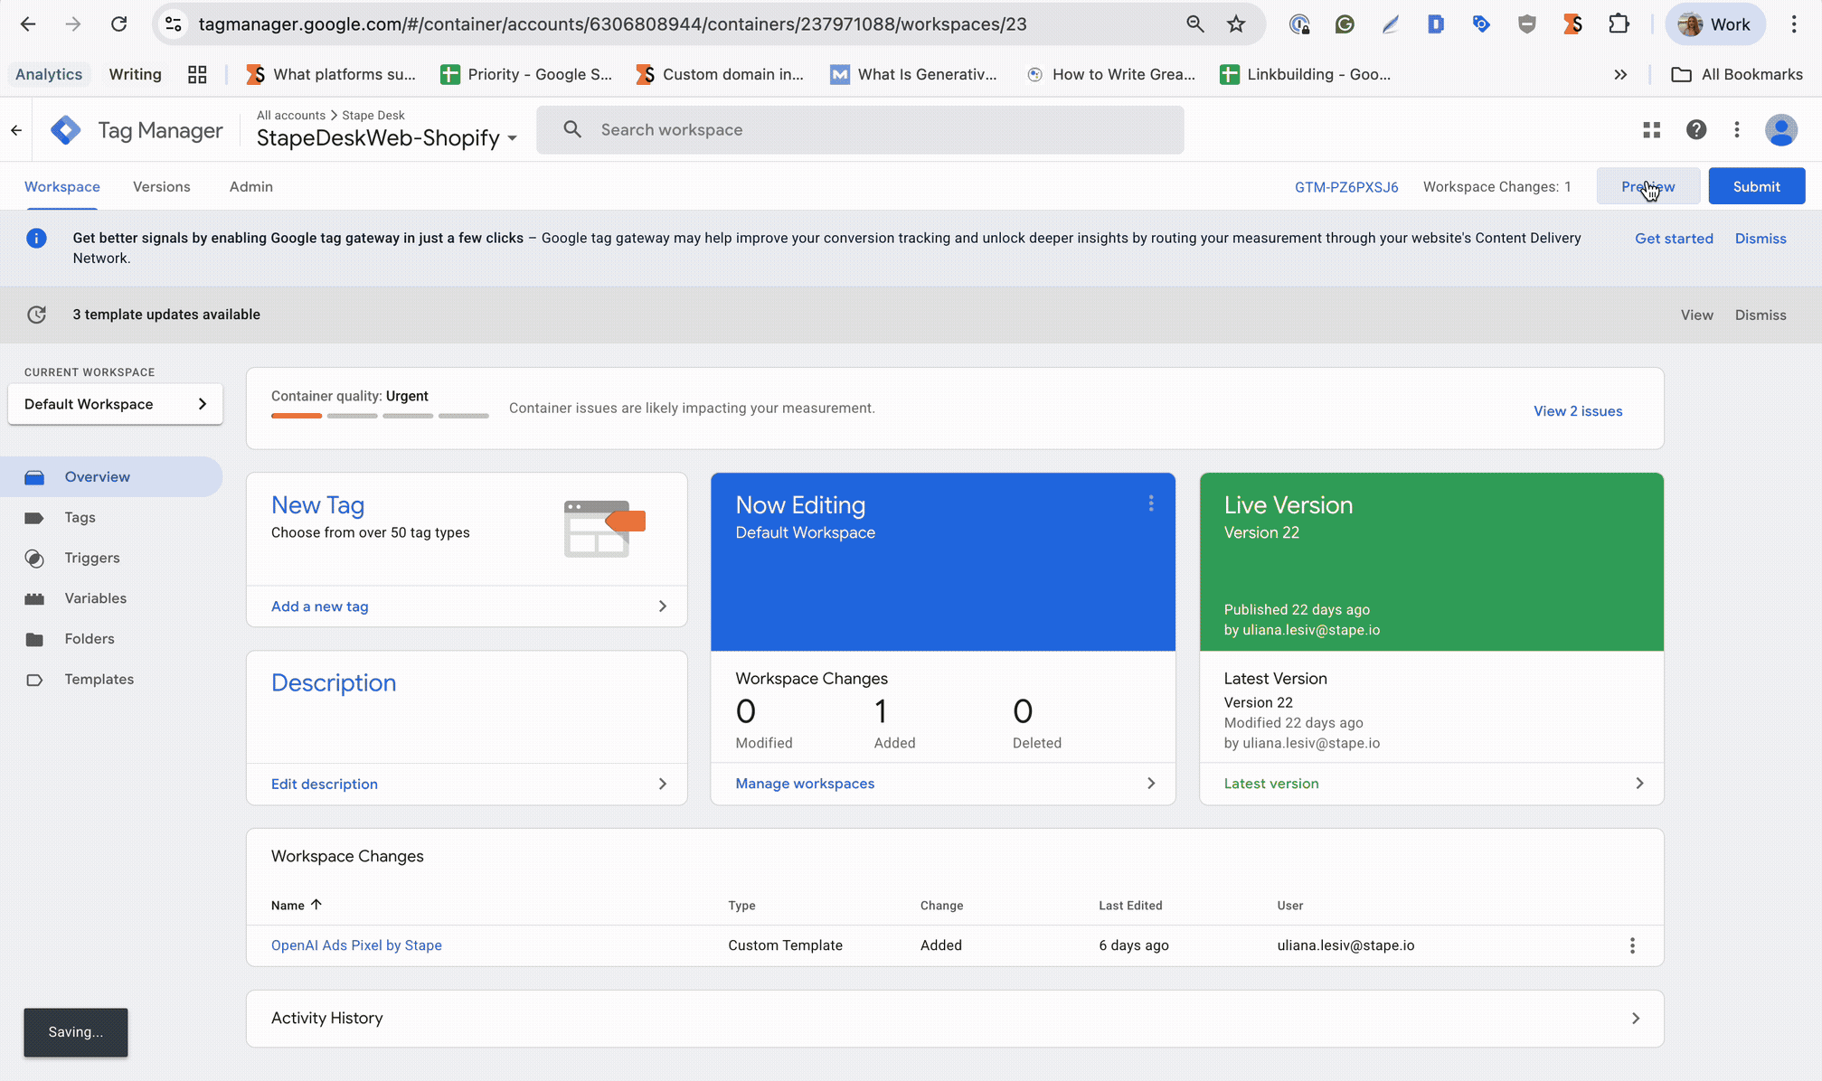The width and height of the screenshot is (1822, 1081).
Task: Bookmark this page with the star icon
Action: point(1236,24)
